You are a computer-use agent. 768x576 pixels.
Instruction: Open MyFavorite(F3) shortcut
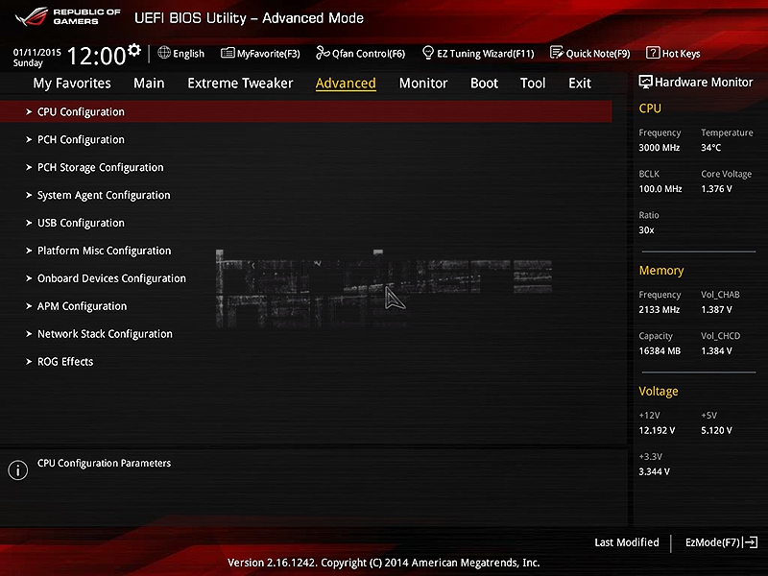pyautogui.click(x=260, y=54)
